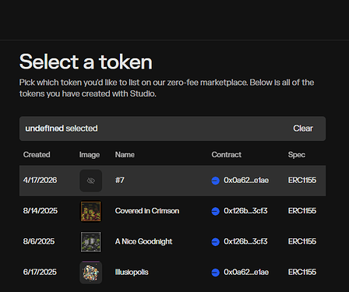Viewport: 349px width, 292px height.
Task: Click the blue chain icon for A Nice Goodnight
Action: pos(215,242)
